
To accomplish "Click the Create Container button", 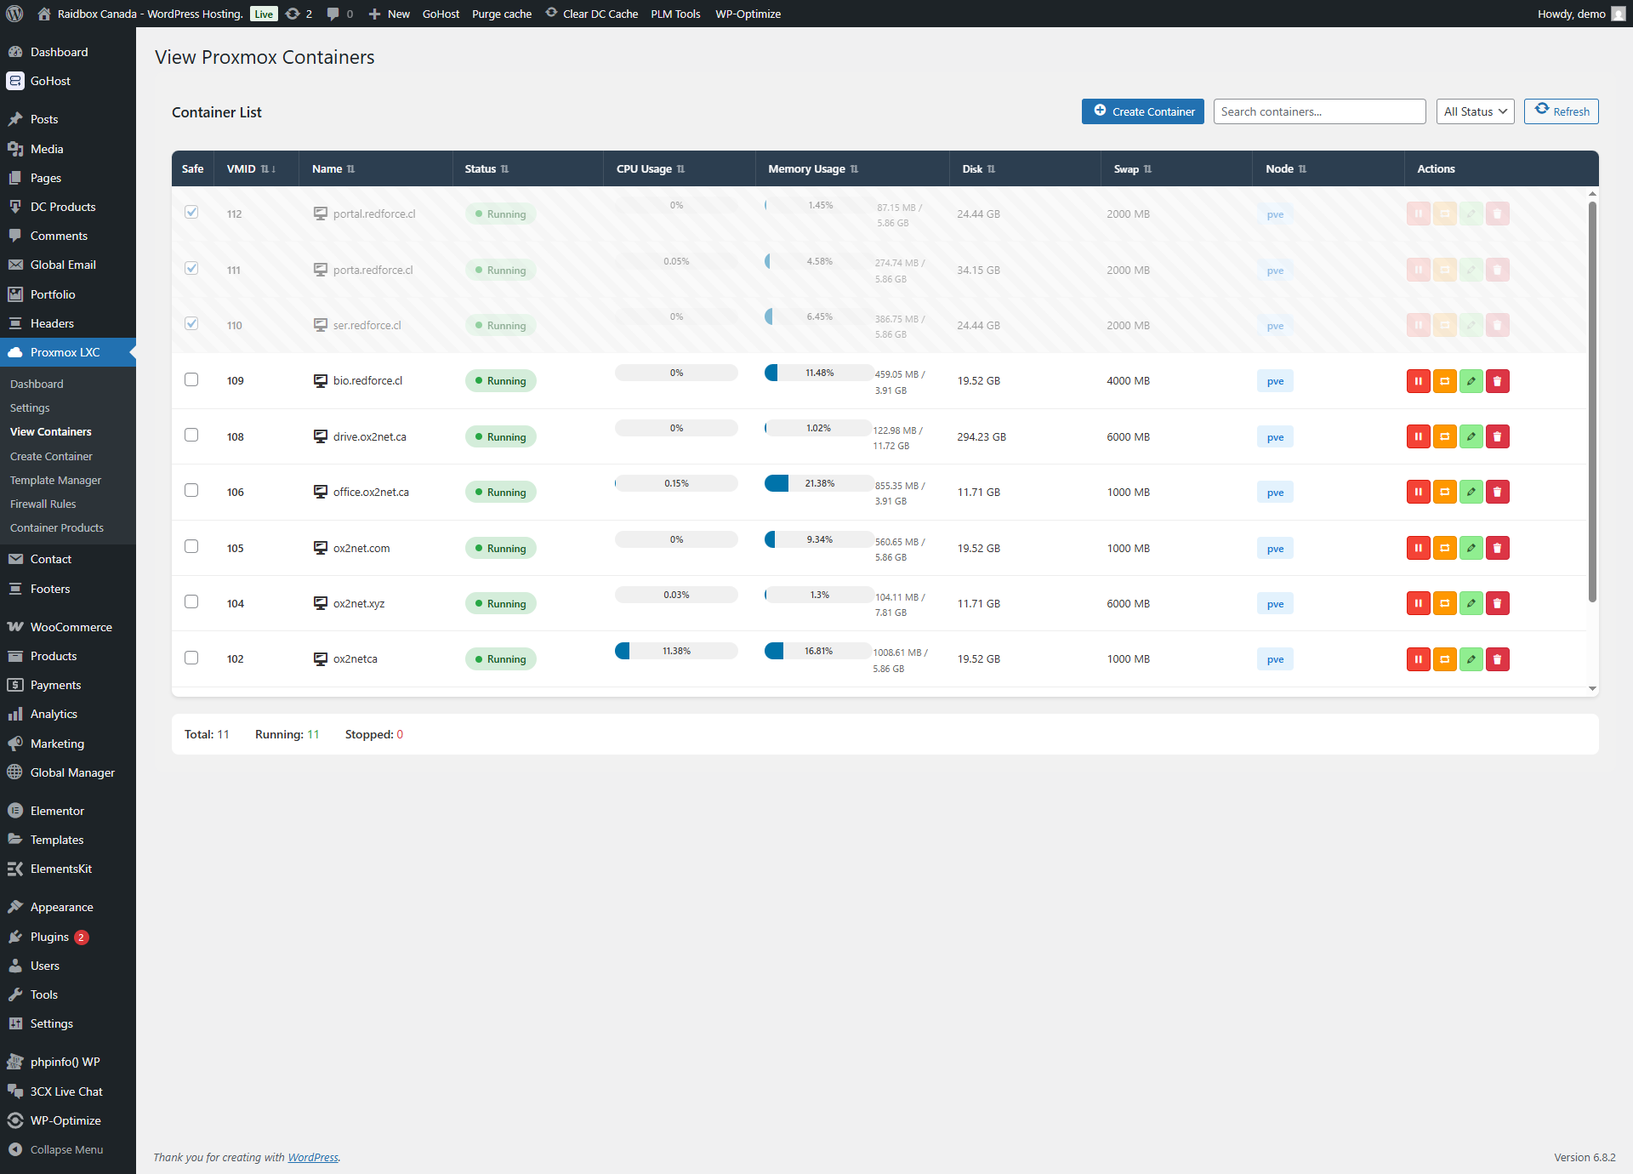I will point(1142,111).
